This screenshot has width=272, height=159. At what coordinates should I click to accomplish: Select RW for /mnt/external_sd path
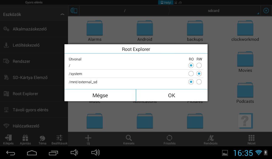(x=199, y=82)
